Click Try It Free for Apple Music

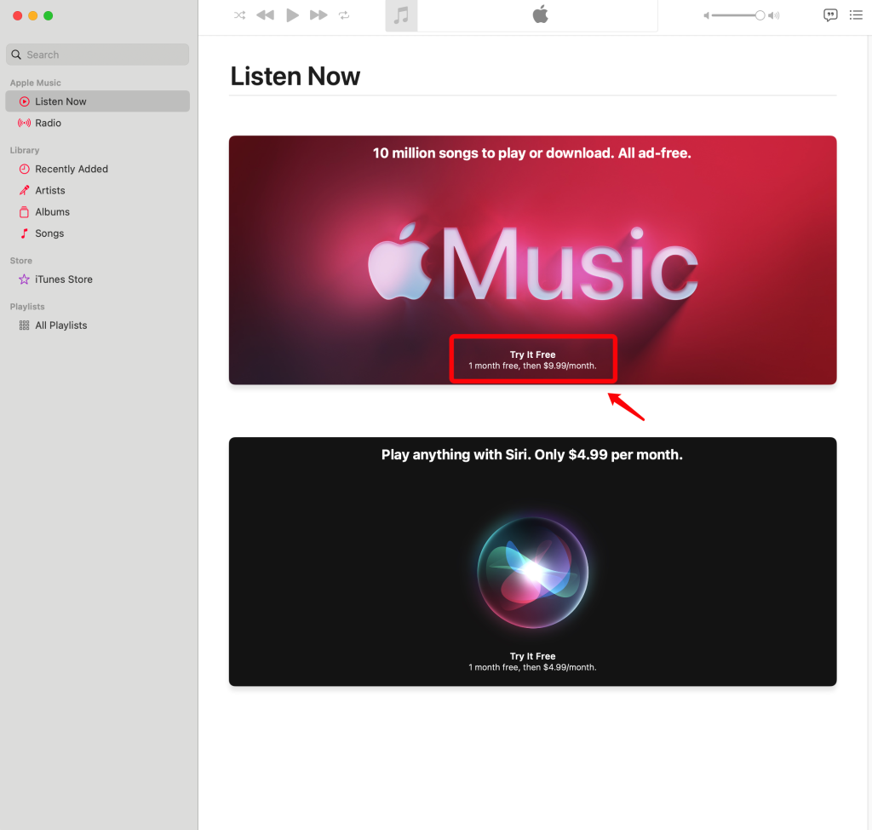coord(532,358)
